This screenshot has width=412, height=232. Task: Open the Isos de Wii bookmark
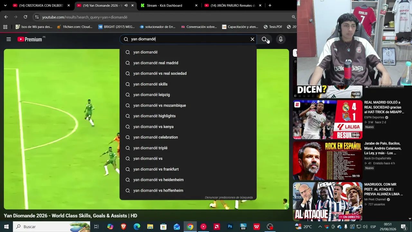coord(34,27)
